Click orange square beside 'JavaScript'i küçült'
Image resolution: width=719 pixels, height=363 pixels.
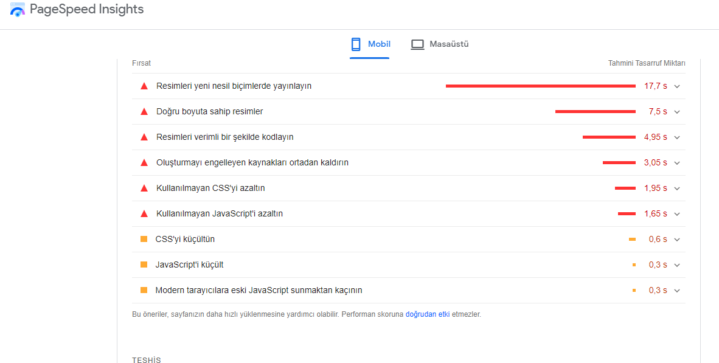coord(144,265)
